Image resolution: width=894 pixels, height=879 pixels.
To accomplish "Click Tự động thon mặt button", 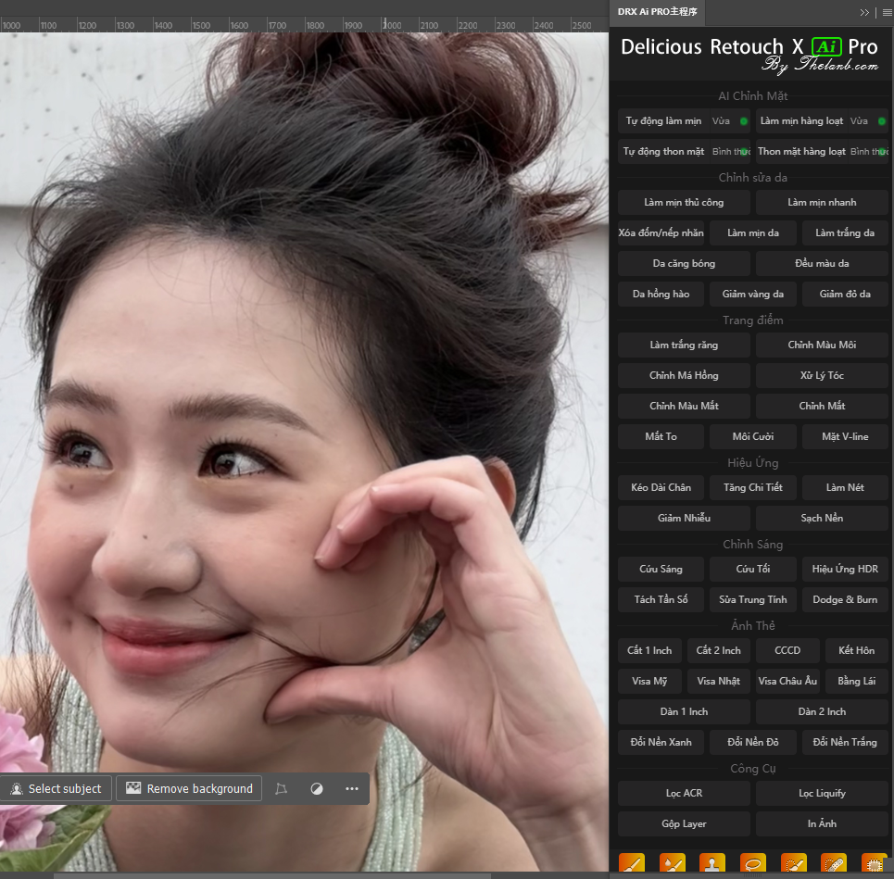I will 663,152.
